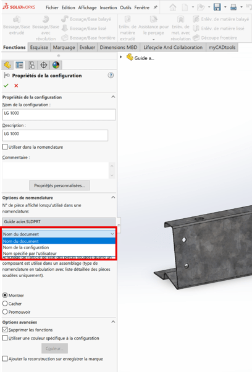252x372 pixels.
Task: Confirm configuration properties with green checkmark
Action: coord(6,86)
